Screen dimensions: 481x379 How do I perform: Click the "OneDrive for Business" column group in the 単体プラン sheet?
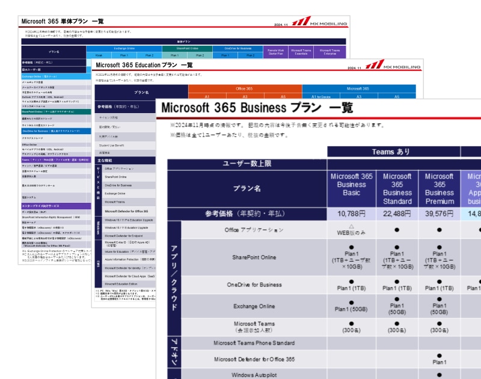(x=237, y=49)
